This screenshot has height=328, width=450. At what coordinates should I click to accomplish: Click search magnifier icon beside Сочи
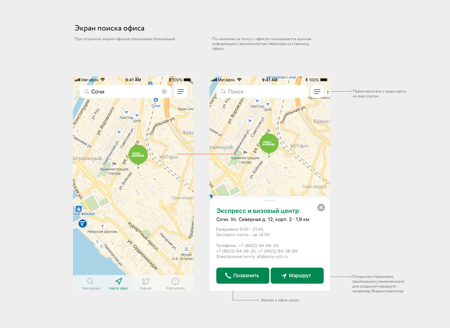point(87,92)
